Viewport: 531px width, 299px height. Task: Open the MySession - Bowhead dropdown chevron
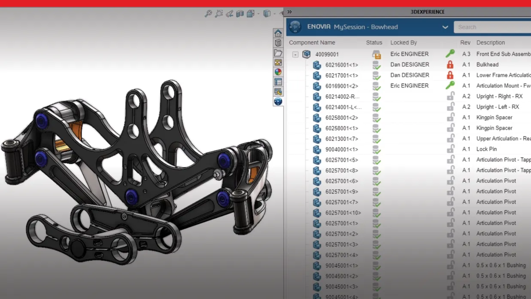(445, 27)
